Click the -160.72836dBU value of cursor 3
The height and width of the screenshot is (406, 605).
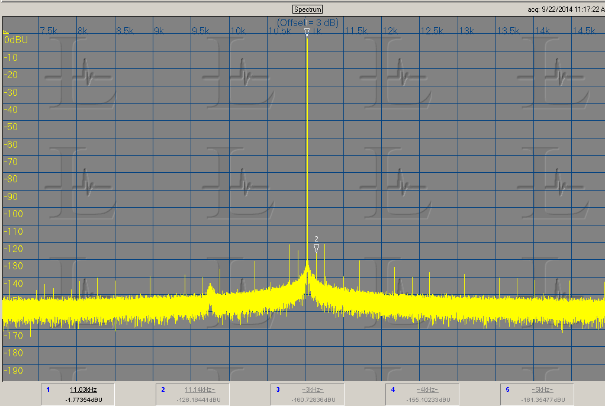point(313,400)
